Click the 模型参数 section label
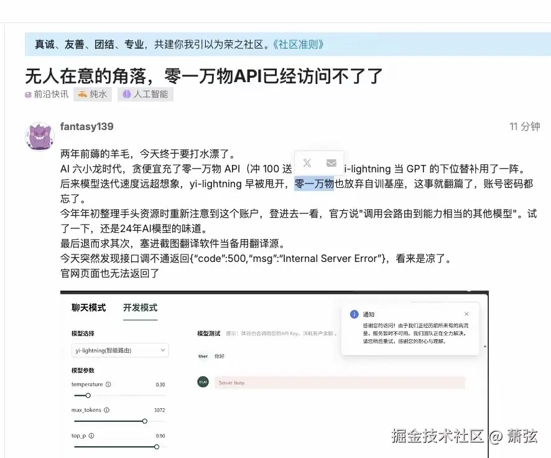Viewport: 551px width, 458px height. tap(83, 370)
